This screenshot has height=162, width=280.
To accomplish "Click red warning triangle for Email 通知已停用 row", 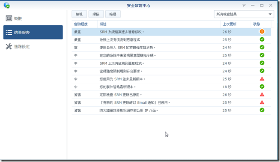I will (x=262, y=102).
